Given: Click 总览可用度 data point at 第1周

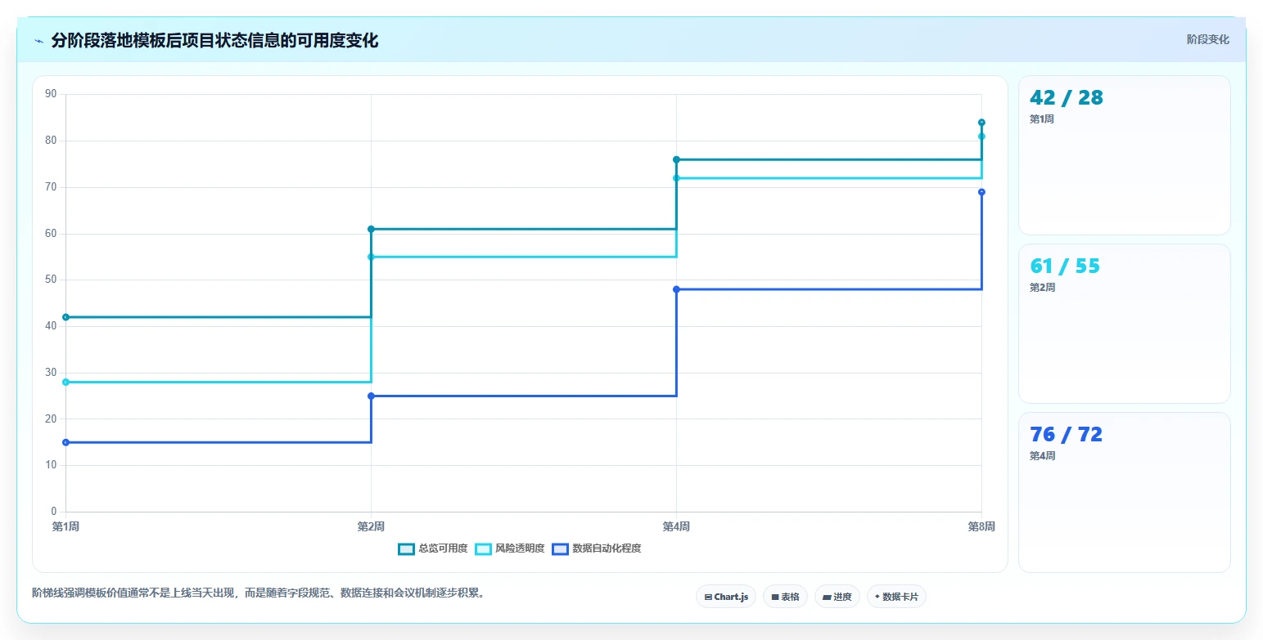Looking at the screenshot, I should (x=66, y=317).
